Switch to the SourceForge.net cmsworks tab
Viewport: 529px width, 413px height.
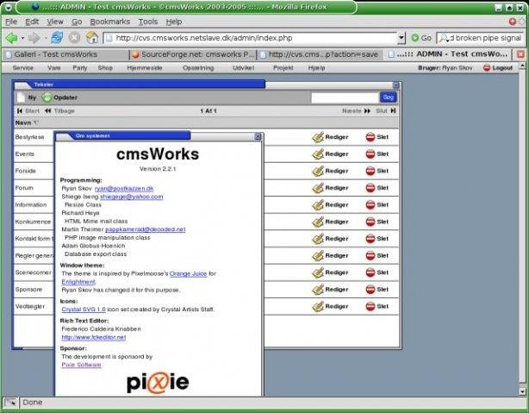tap(193, 54)
